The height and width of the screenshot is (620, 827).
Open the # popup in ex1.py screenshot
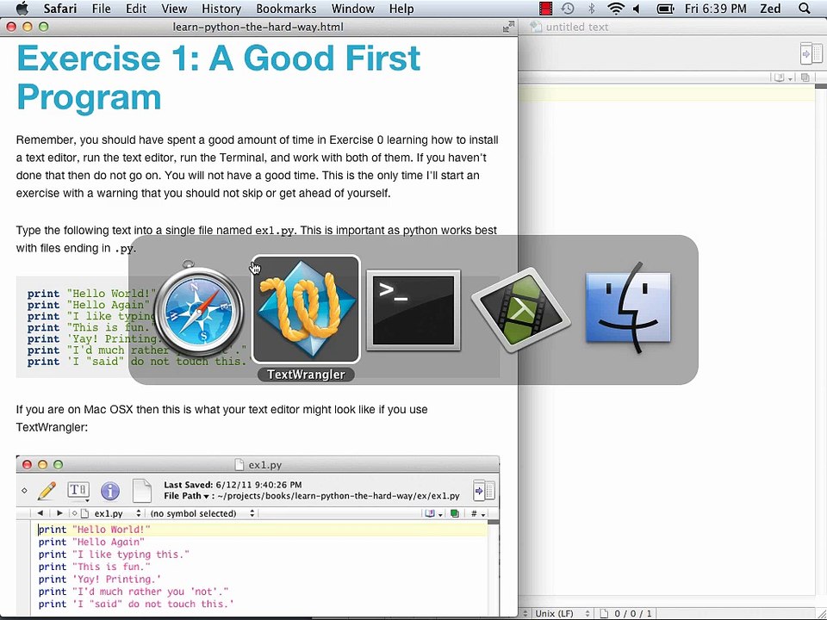478,513
